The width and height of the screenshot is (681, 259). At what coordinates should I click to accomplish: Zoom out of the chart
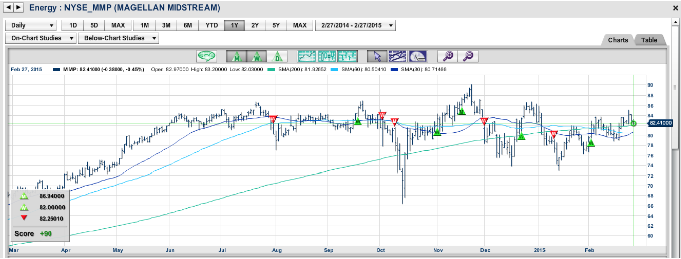(x=468, y=56)
